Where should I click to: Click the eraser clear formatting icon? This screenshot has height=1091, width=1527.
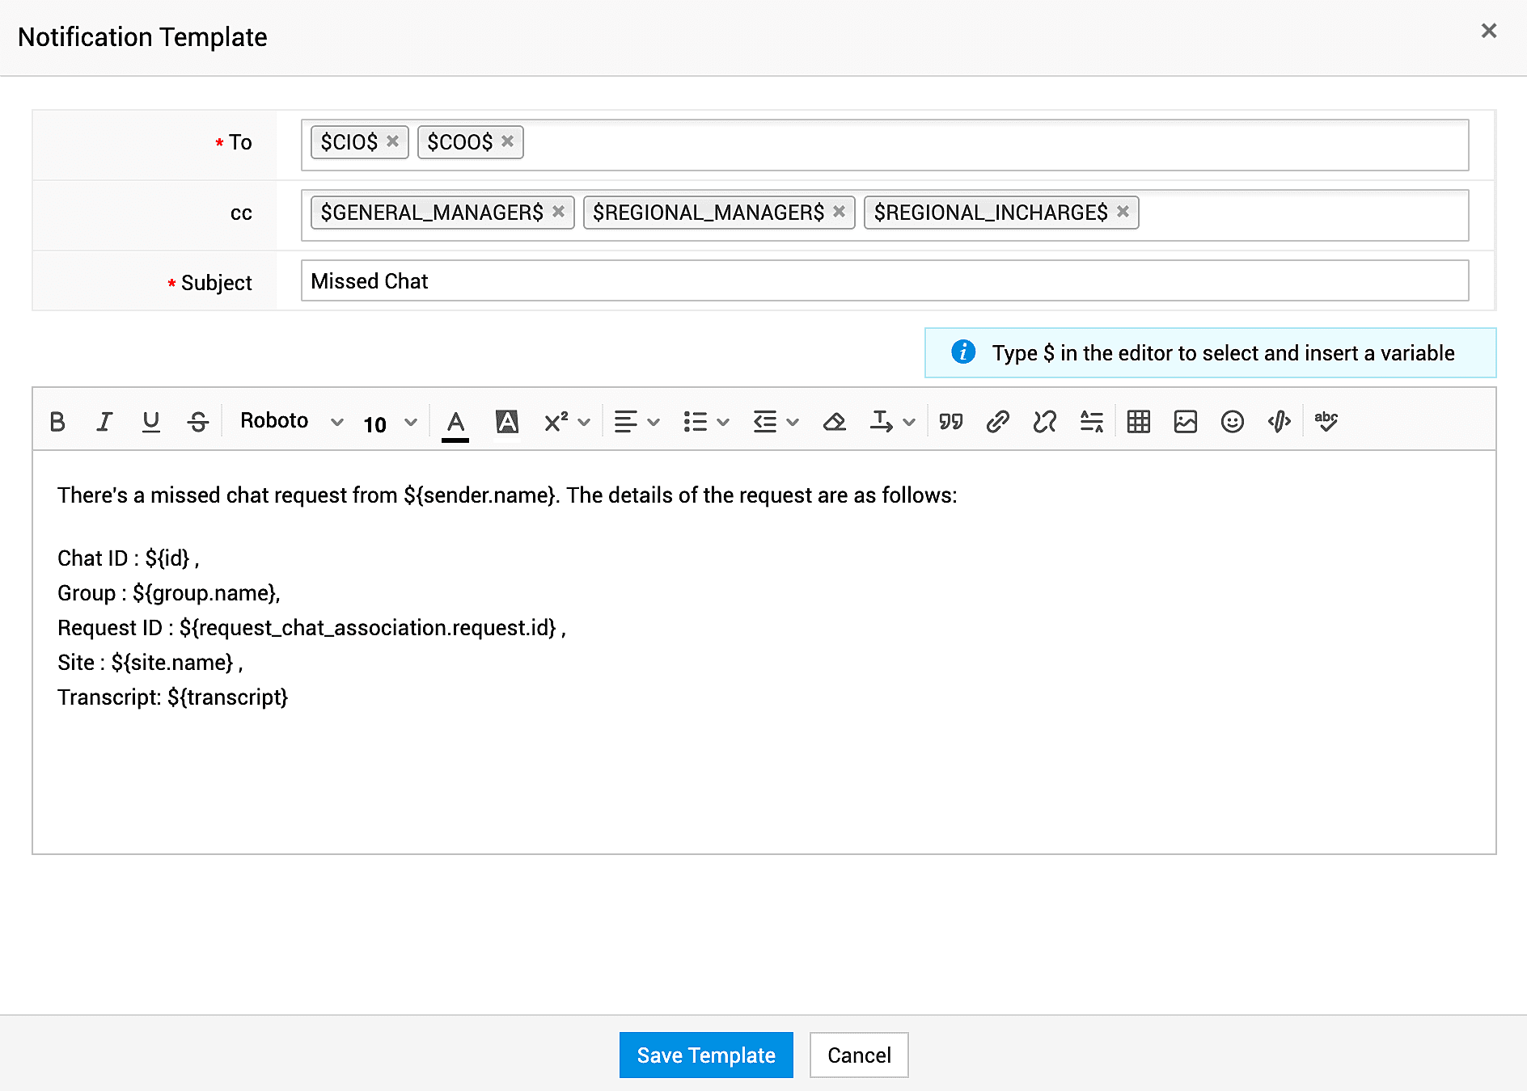834,422
